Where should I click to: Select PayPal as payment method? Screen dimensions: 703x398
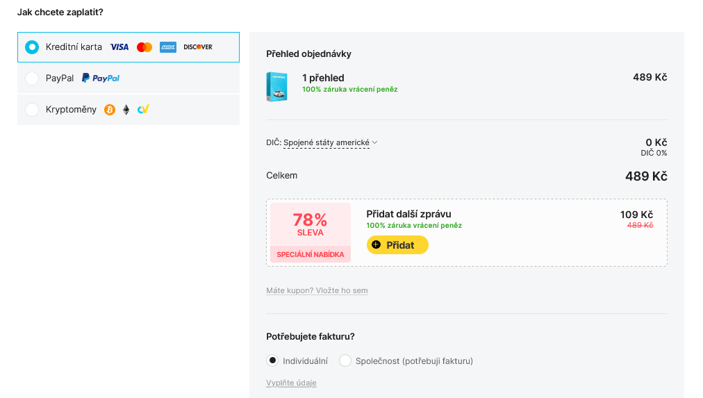click(32, 78)
